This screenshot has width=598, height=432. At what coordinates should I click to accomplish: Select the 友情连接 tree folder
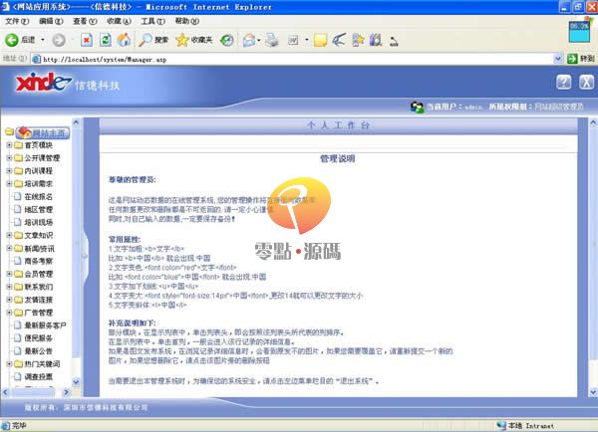pyautogui.click(x=38, y=300)
